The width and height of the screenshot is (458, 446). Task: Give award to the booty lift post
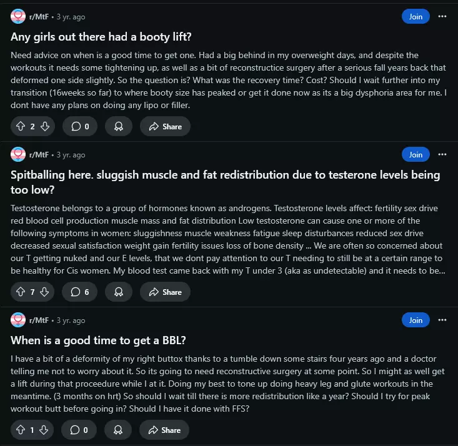tap(118, 127)
